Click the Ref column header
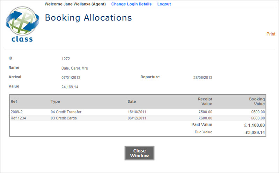279x173 pixels. 14,102
